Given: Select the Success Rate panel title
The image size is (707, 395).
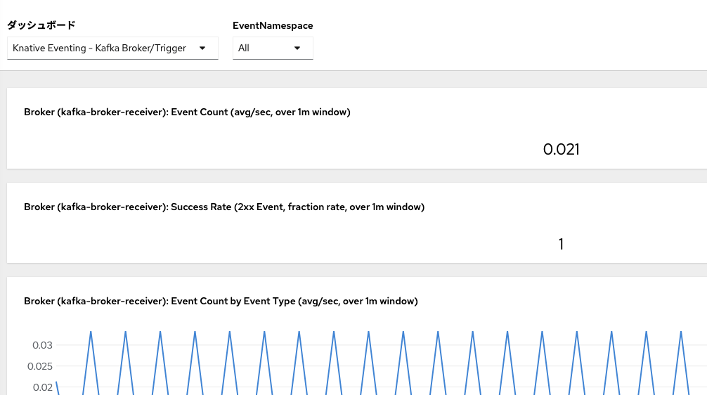Looking at the screenshot, I should (223, 207).
